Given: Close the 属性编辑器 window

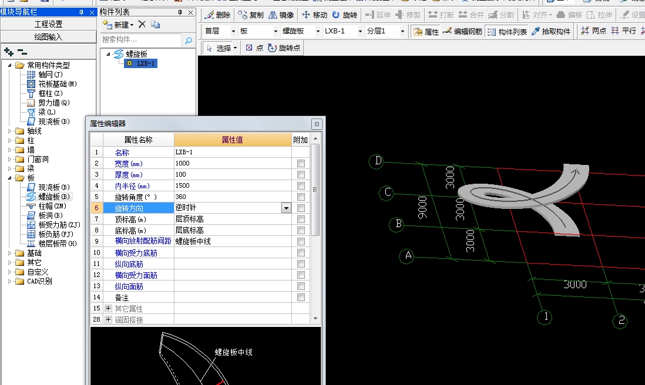Looking at the screenshot, I should click(317, 124).
